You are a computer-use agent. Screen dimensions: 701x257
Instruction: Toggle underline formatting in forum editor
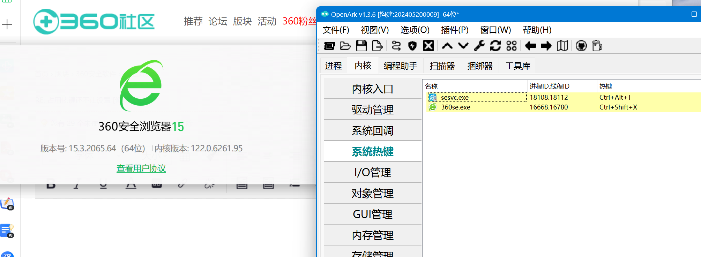pyautogui.click(x=103, y=184)
